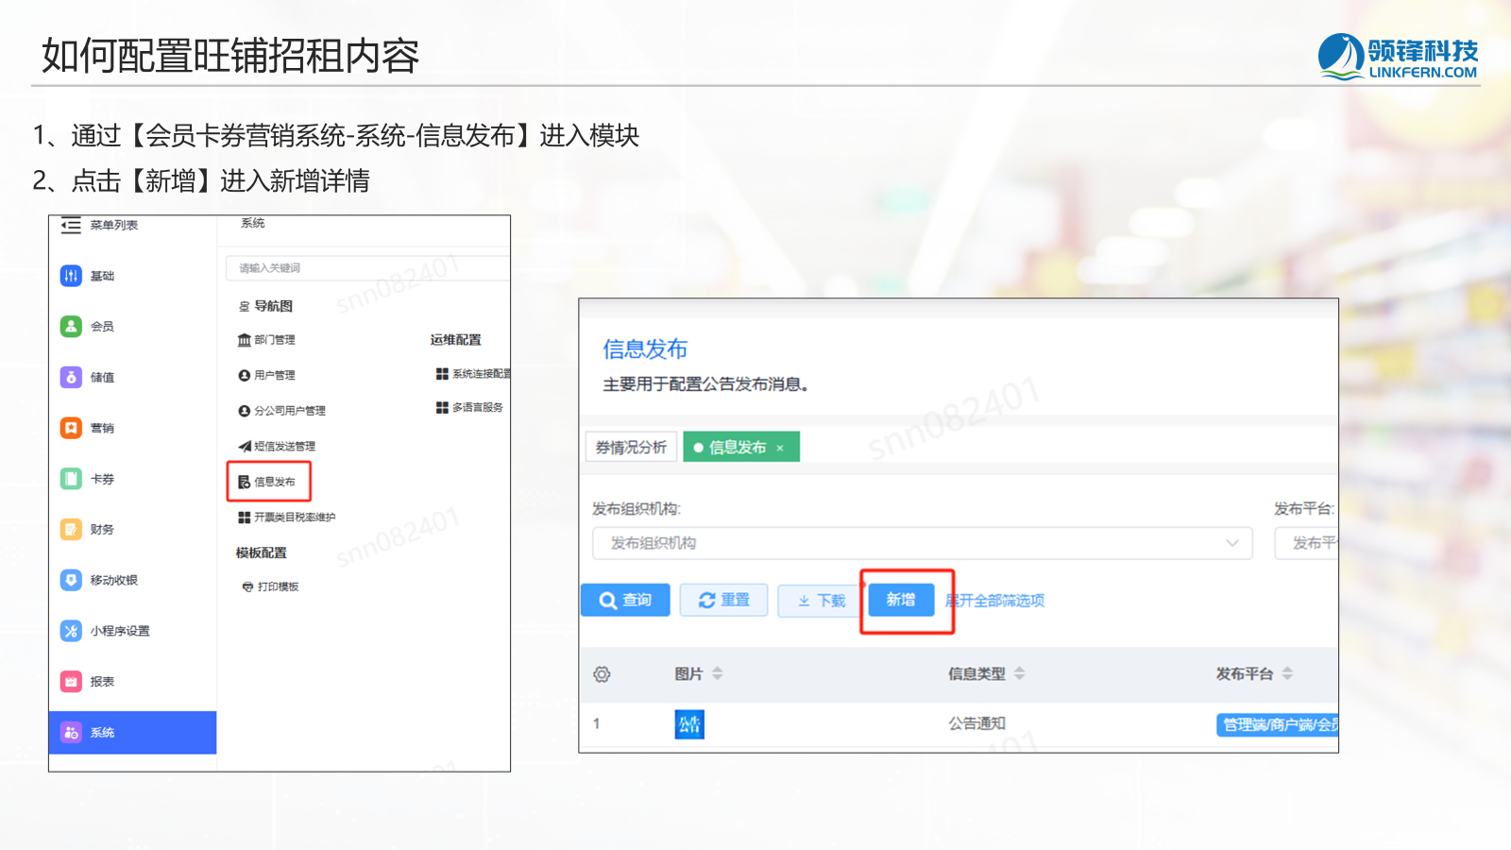
Task: Click the sort arrows beside 图片
Action: tap(718, 673)
